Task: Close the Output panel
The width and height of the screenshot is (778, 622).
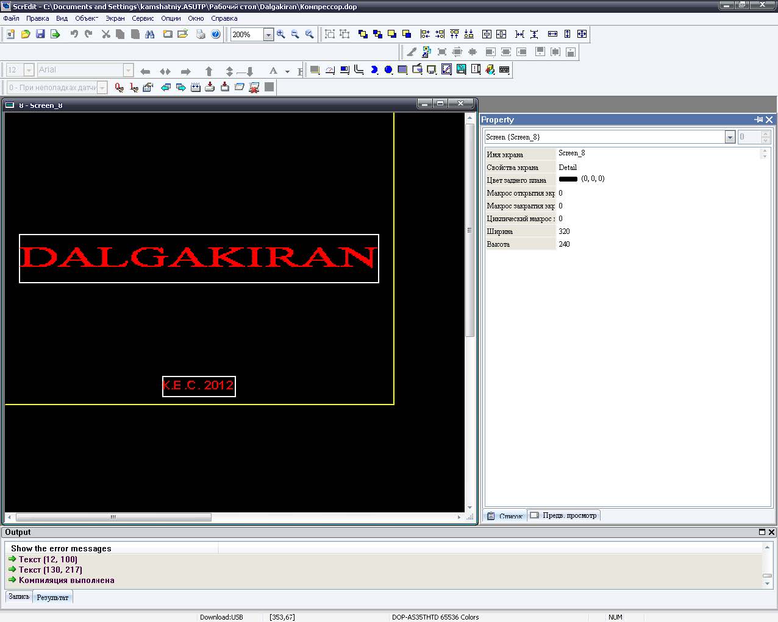Action: 771,532
